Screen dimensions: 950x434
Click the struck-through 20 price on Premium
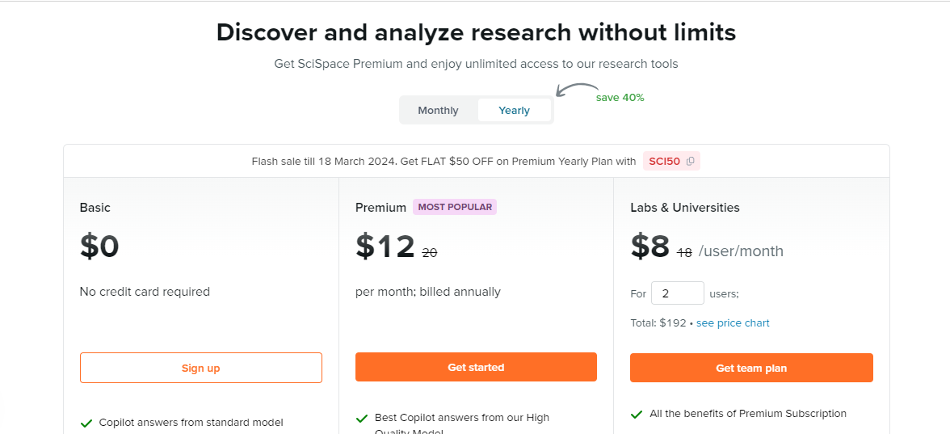pyautogui.click(x=430, y=254)
